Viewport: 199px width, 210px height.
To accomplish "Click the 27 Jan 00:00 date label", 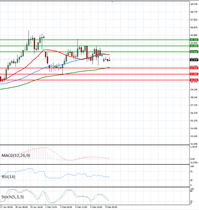I will point(7,207).
